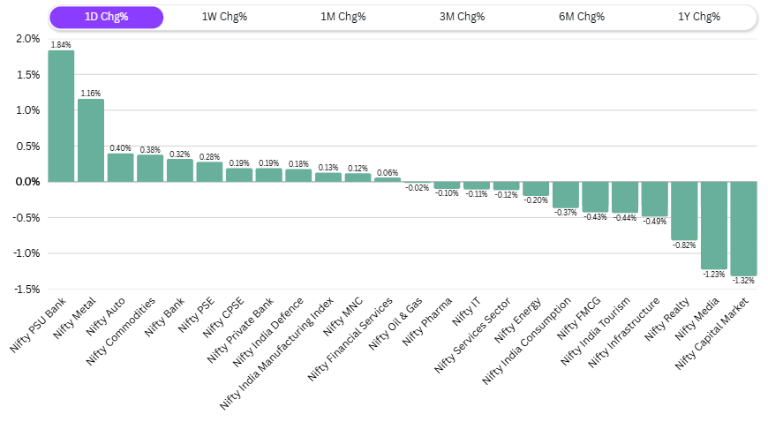Click the Nifty Commodities bar
This screenshot has height=422, width=768.
[x=150, y=168]
